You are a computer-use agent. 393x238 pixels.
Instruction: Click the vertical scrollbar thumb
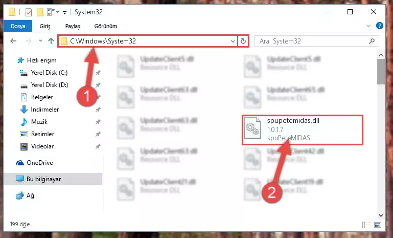tap(381, 72)
